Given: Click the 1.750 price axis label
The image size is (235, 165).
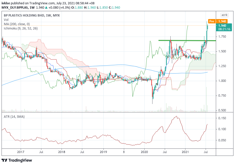Looking at the screenshot, I should pyautogui.click(x=222, y=37).
